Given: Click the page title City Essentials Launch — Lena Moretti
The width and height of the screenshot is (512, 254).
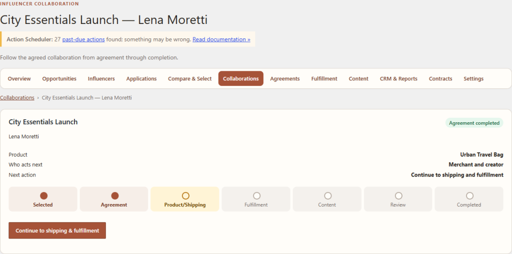Looking at the screenshot, I should (x=104, y=20).
